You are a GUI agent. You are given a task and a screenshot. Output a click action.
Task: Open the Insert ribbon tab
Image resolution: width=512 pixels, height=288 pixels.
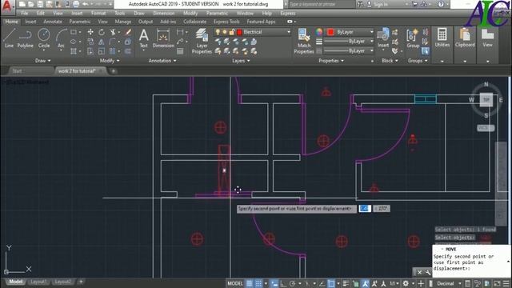point(30,22)
